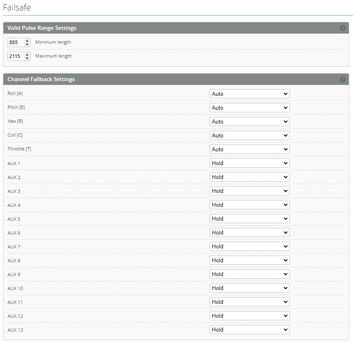Click help icon for Valid Pulse Range Settings
353x343 pixels.
[x=342, y=28]
